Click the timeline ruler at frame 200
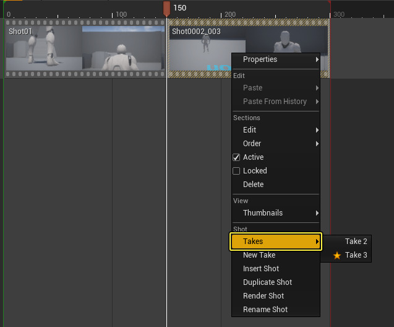 point(230,14)
